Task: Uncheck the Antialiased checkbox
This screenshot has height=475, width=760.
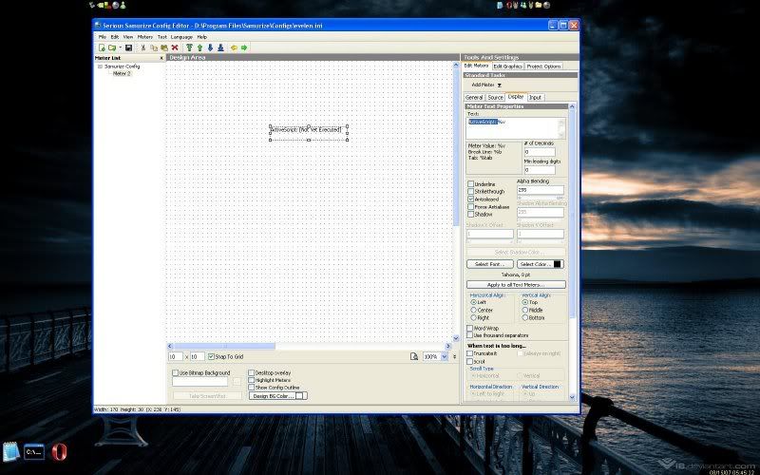Action: [x=470, y=199]
